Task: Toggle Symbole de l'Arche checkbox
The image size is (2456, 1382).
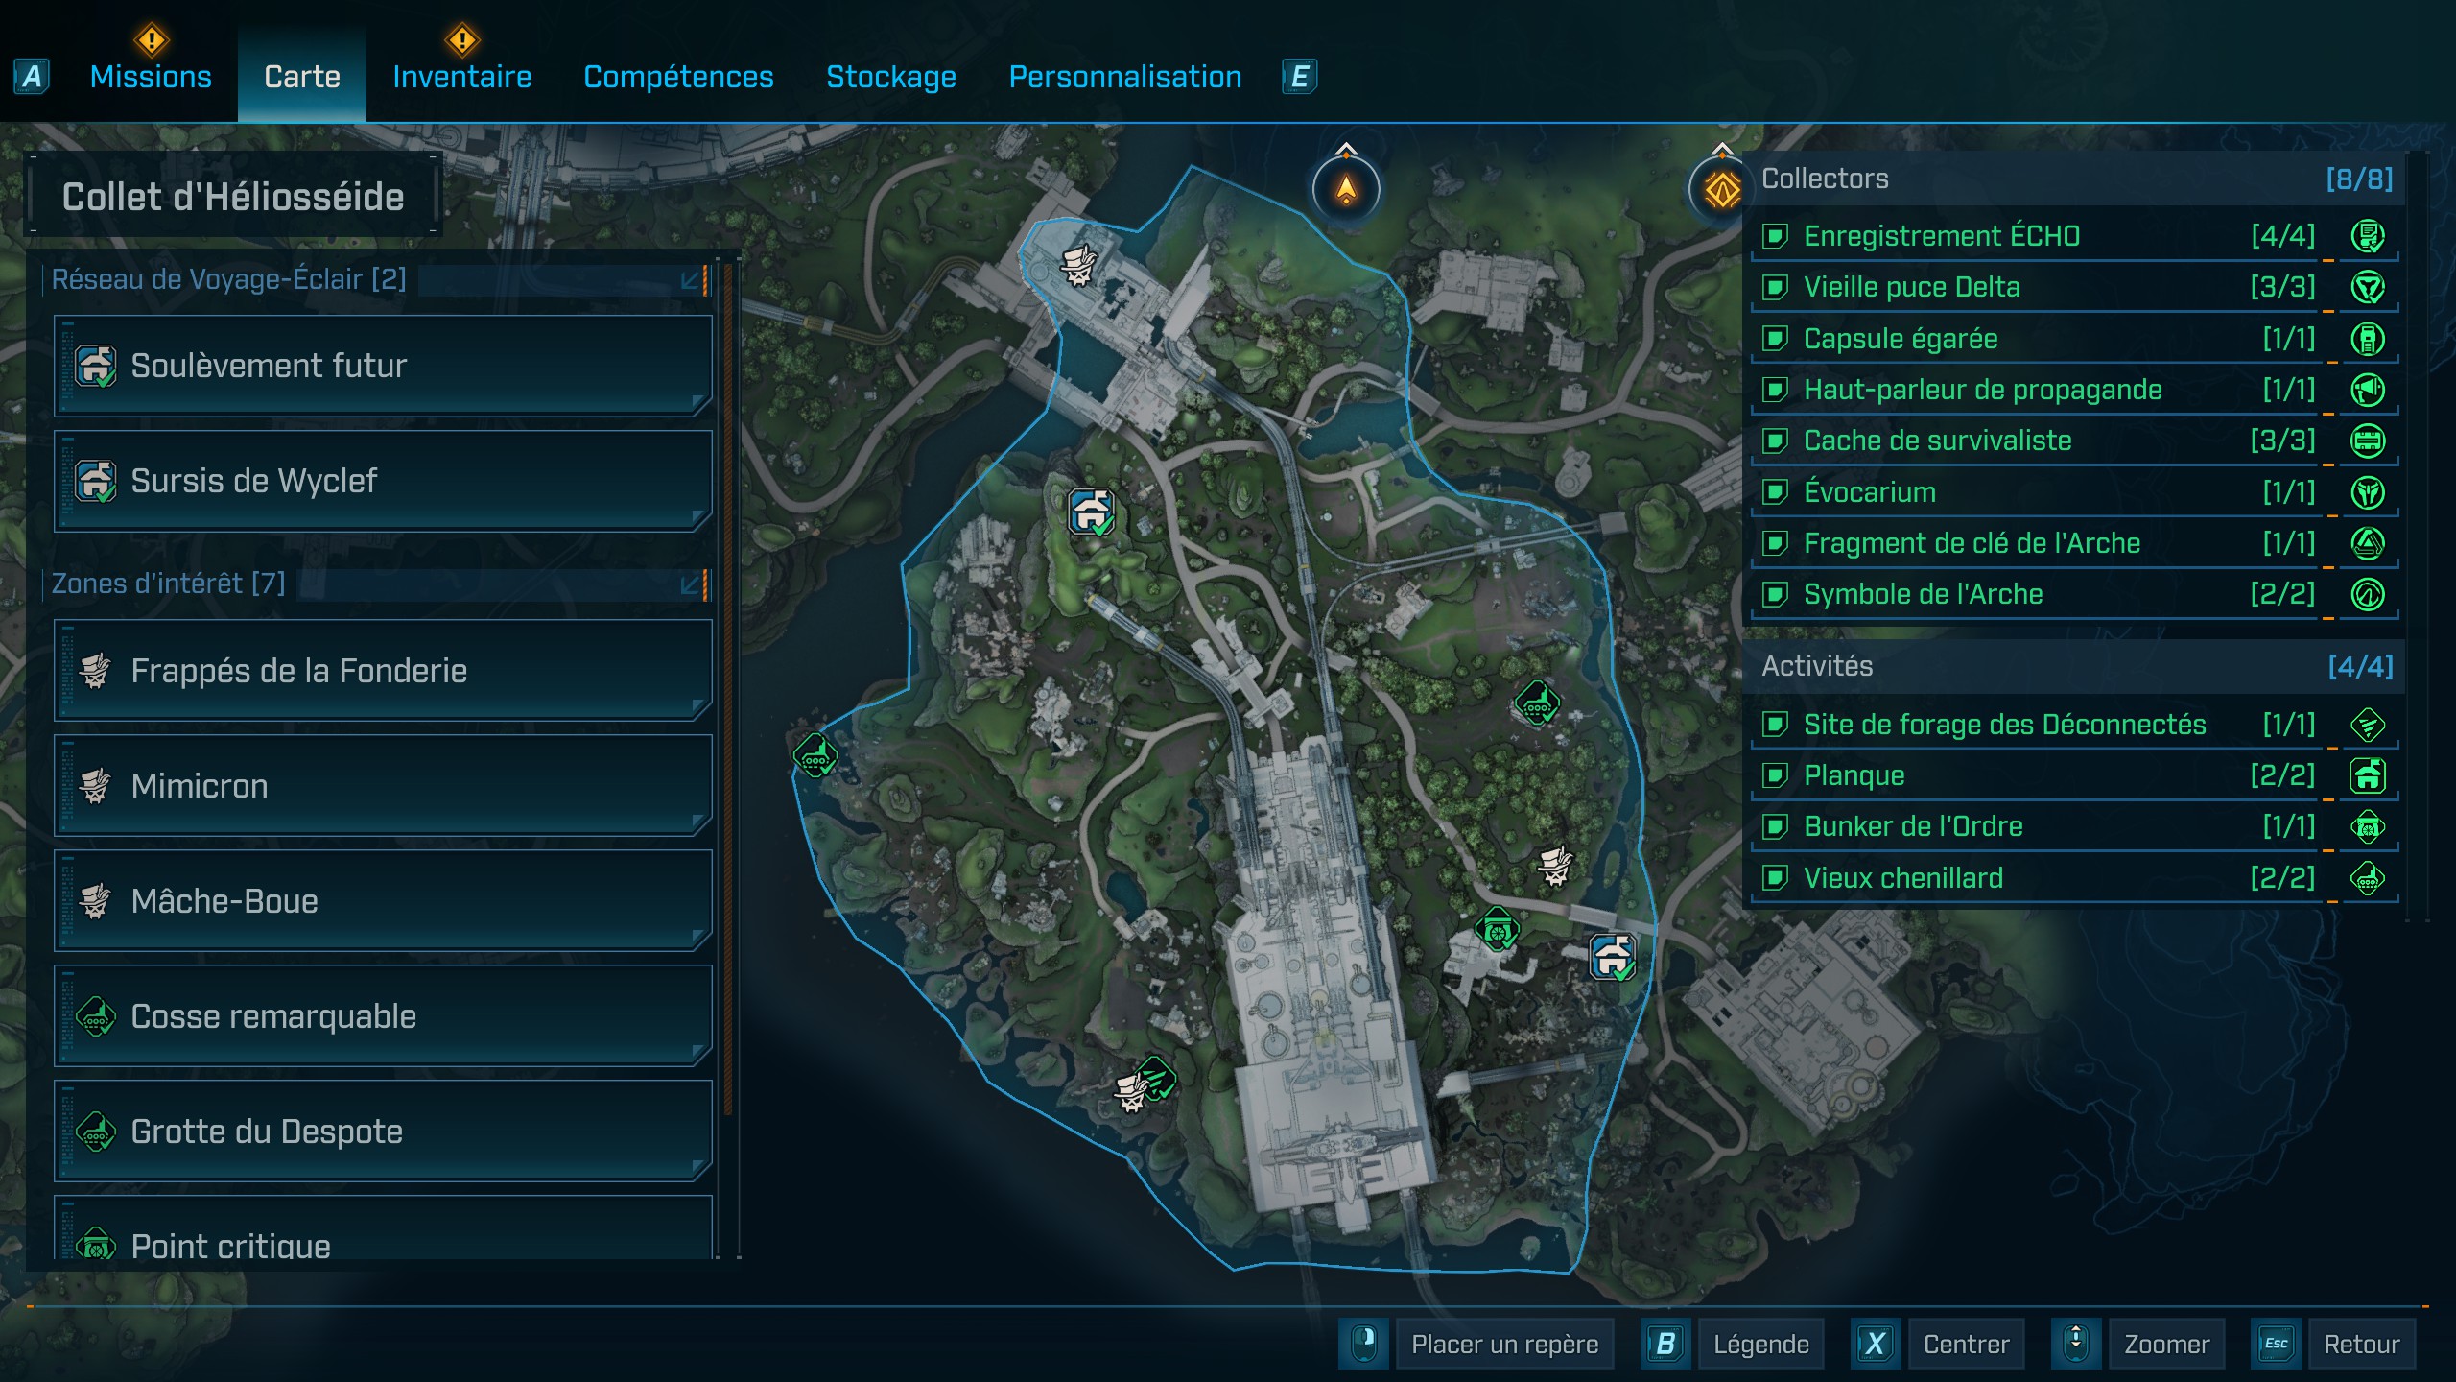Action: (x=1776, y=594)
